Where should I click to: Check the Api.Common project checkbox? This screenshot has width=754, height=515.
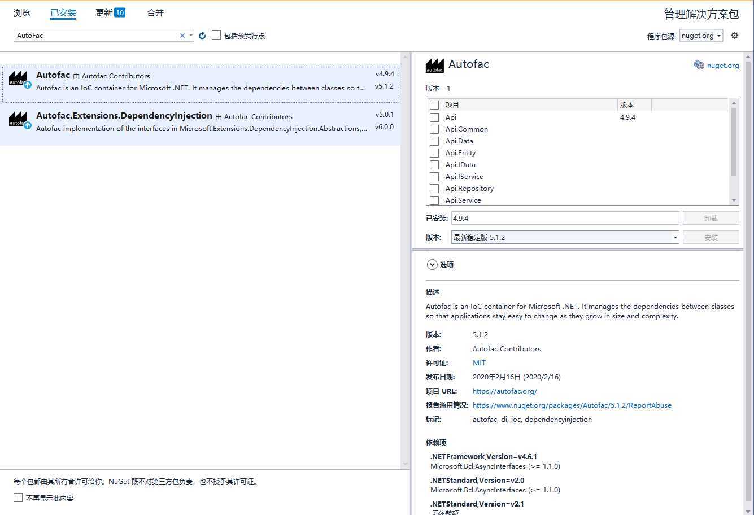434,129
